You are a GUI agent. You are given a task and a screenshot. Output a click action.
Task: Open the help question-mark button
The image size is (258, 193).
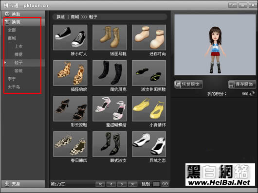coord(233,5)
